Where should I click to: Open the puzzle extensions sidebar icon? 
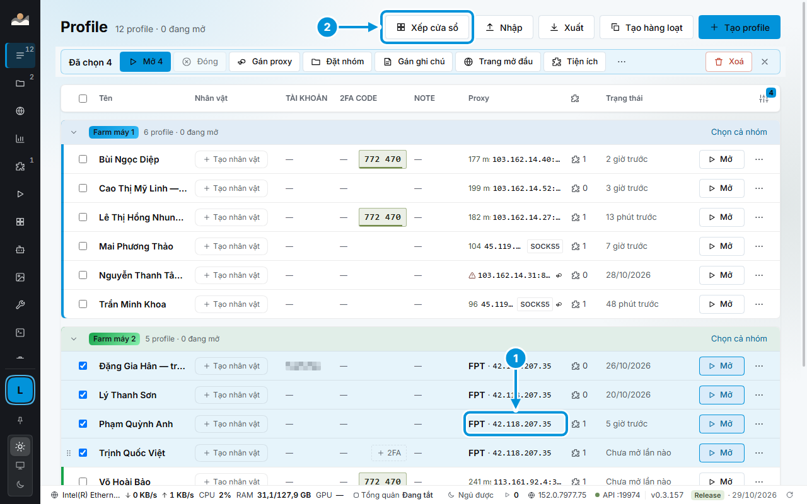20,166
